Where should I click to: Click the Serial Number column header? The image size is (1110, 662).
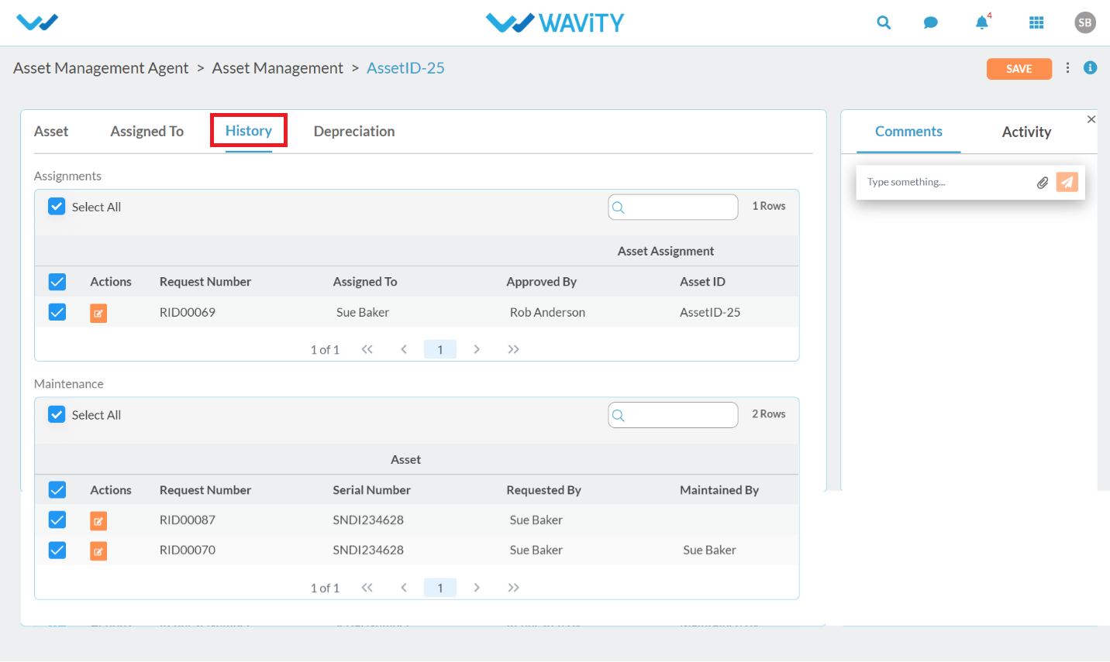(372, 490)
